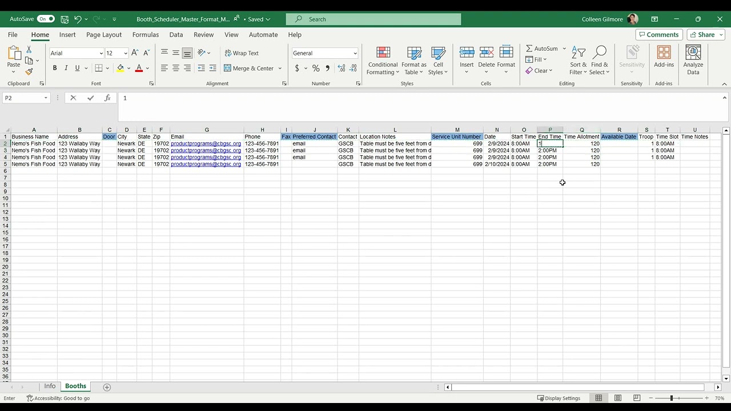The image size is (731, 411).
Task: Toggle Bold formatting
Action: tap(55, 68)
